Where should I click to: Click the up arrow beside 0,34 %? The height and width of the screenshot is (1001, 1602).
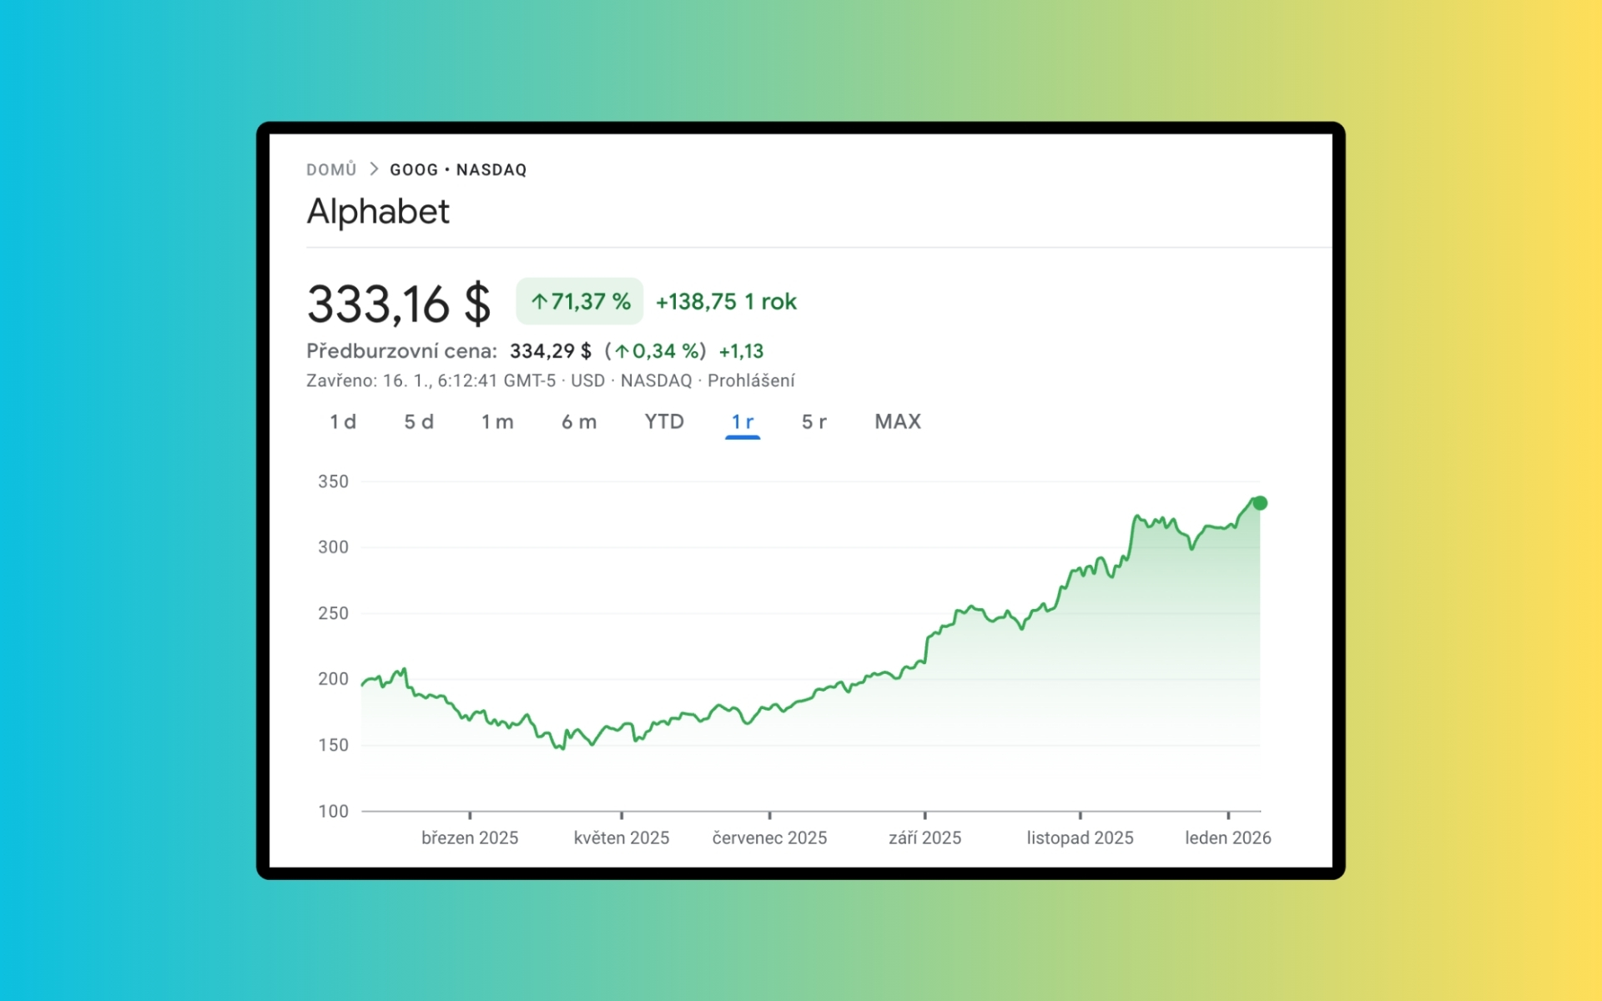click(x=622, y=351)
